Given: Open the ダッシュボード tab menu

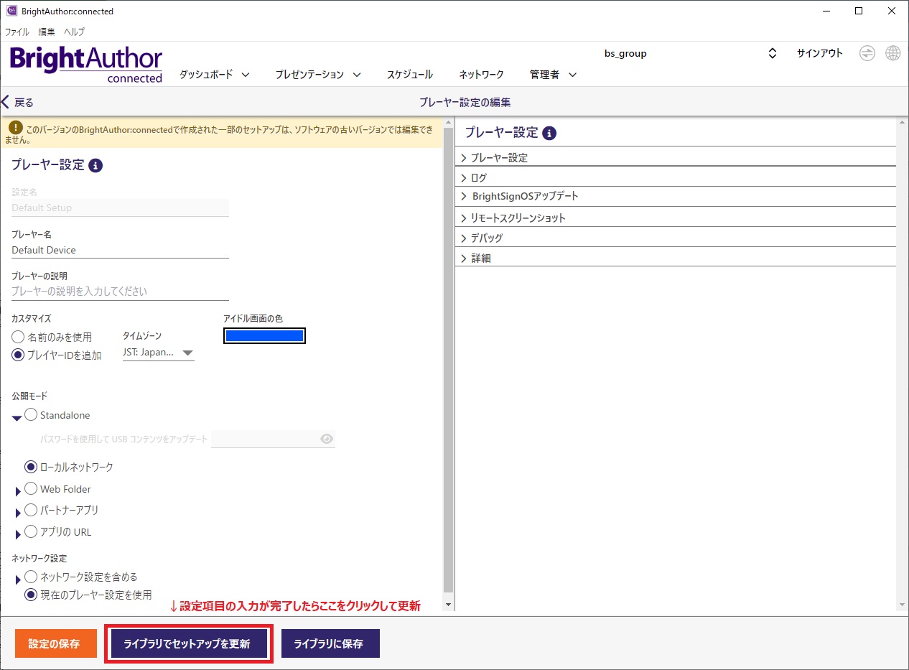Looking at the screenshot, I should click(214, 74).
